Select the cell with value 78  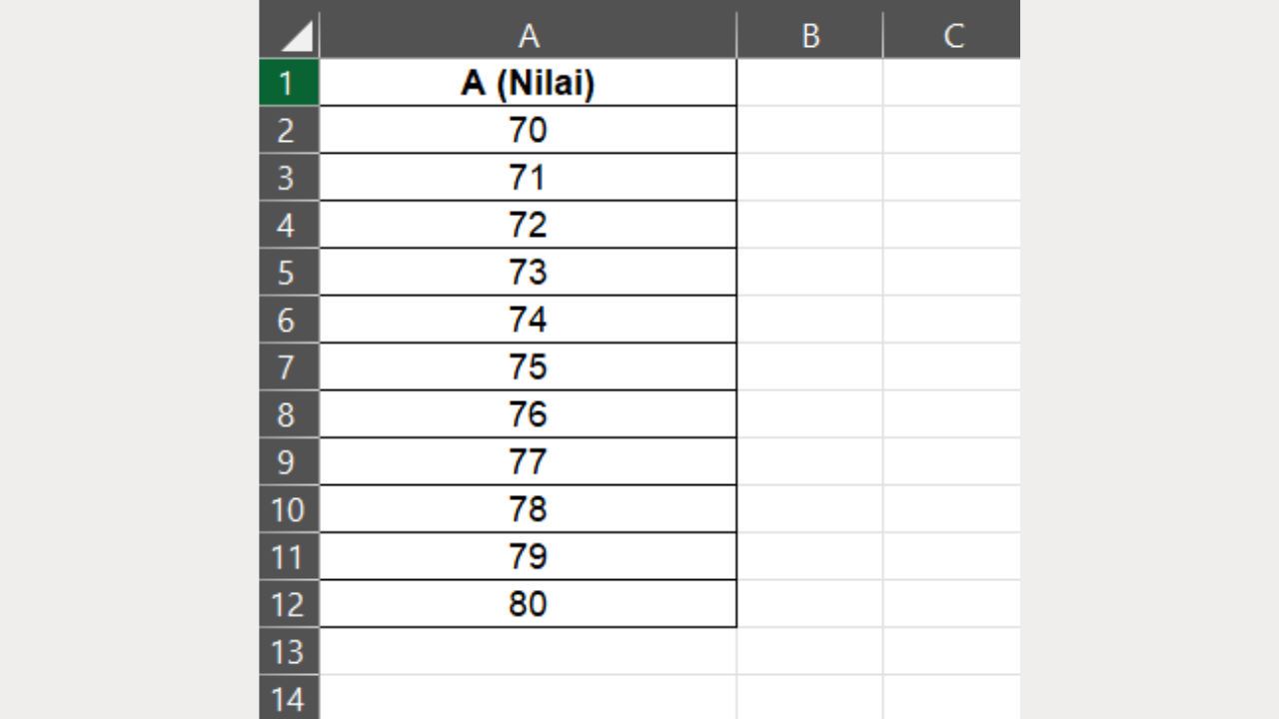[529, 508]
